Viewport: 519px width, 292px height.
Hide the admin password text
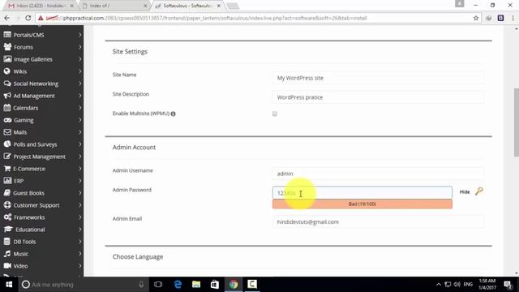(465, 192)
